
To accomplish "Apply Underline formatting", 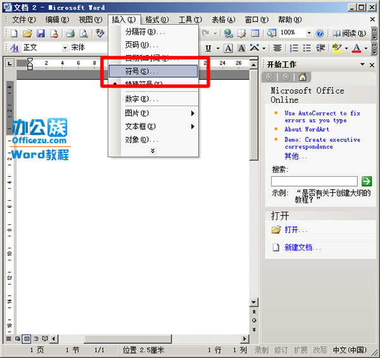I will tap(208, 48).
